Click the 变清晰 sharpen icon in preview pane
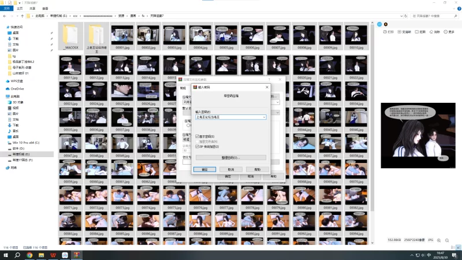 [404, 32]
